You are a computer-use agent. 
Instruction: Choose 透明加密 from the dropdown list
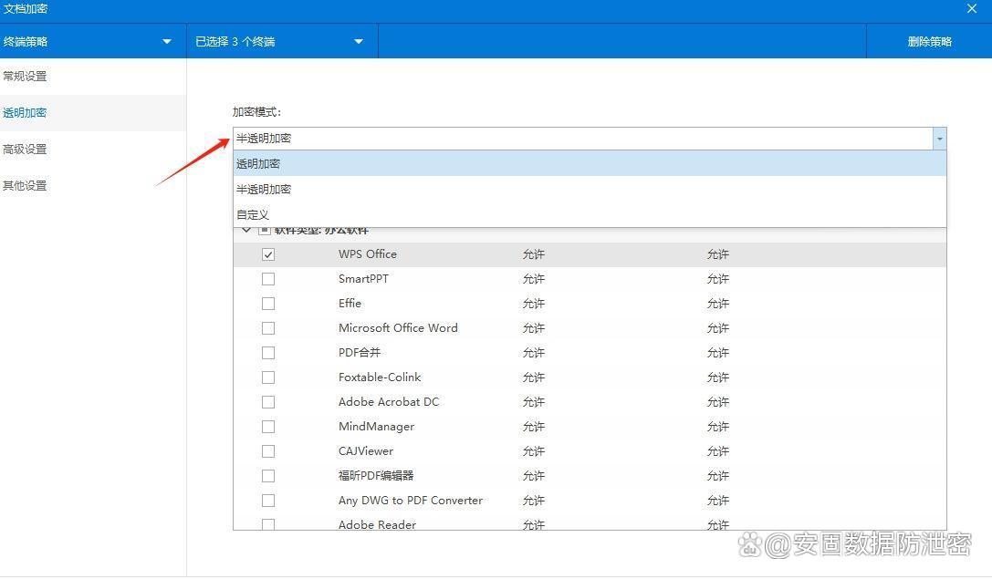[259, 164]
